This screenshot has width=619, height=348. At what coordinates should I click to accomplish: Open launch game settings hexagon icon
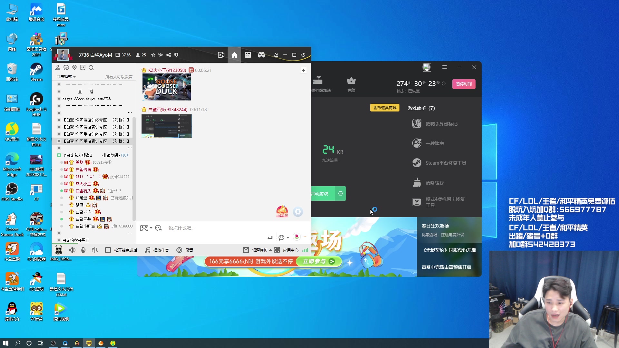pyautogui.click(x=340, y=194)
